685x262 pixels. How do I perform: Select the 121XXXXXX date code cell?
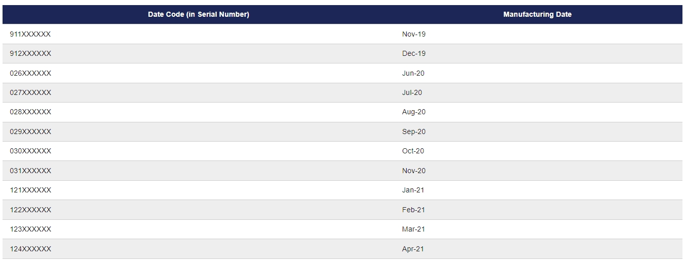point(30,190)
